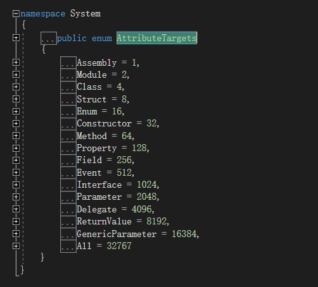Click the ellipsis box before Field = 256
Screen dimensions: 318x287
[x=68, y=161]
